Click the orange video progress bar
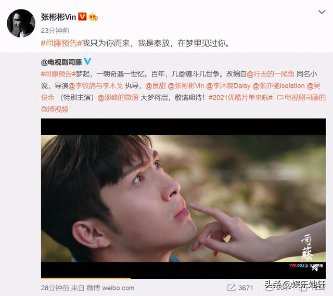 pos(85,278)
